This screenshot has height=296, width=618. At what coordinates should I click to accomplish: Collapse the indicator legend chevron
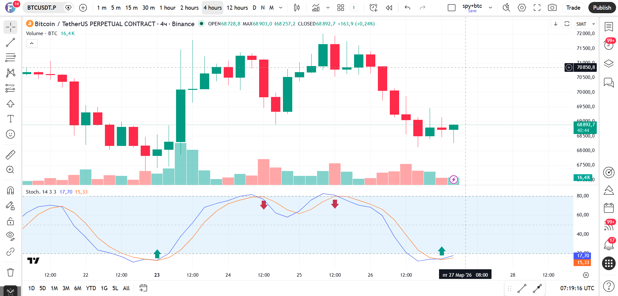[32, 43]
